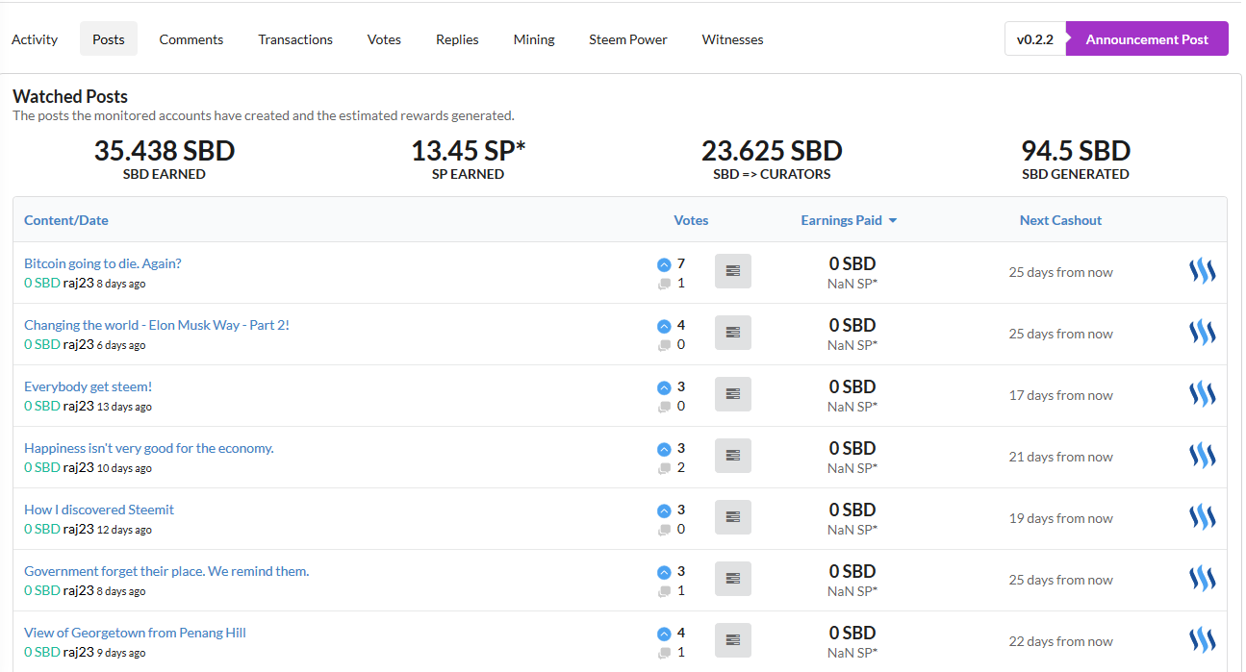
Task: Open Steemit icon for Government forget their place post
Action: click(1202, 579)
